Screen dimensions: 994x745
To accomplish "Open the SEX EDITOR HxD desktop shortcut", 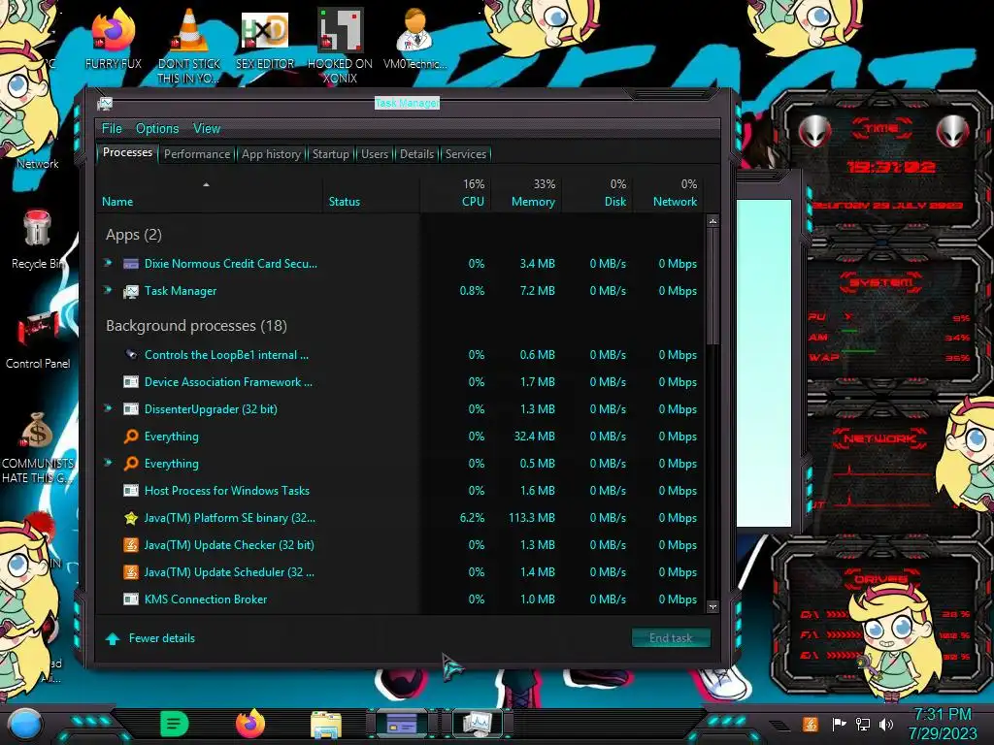I will [265, 39].
